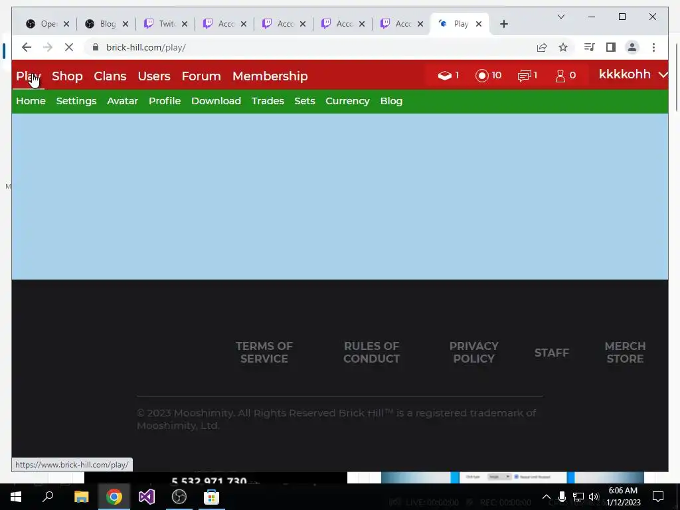This screenshot has width=680, height=510.
Task: Bookmark this page with the star
Action: point(563,47)
